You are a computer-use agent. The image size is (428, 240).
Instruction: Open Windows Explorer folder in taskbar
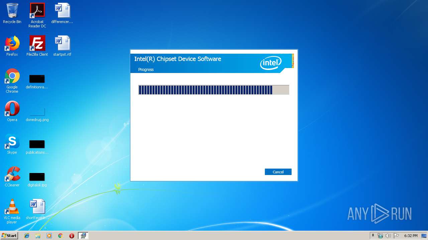point(38,236)
